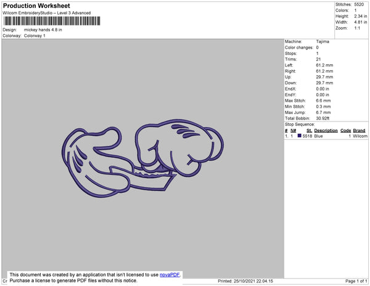The image size is (370, 286).
Task: Click the Width value '4.81 in'
Action: point(361,22)
